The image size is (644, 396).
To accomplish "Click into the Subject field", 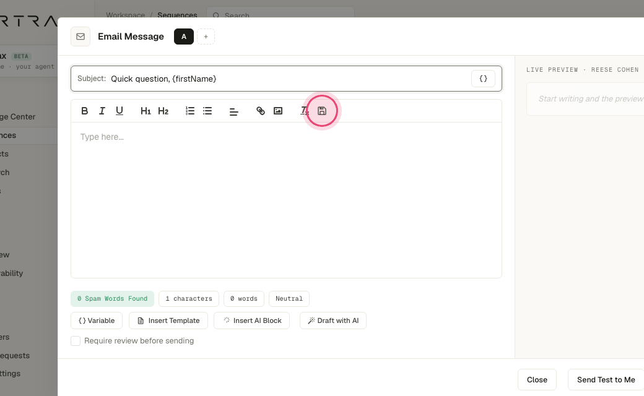I will click(286, 79).
